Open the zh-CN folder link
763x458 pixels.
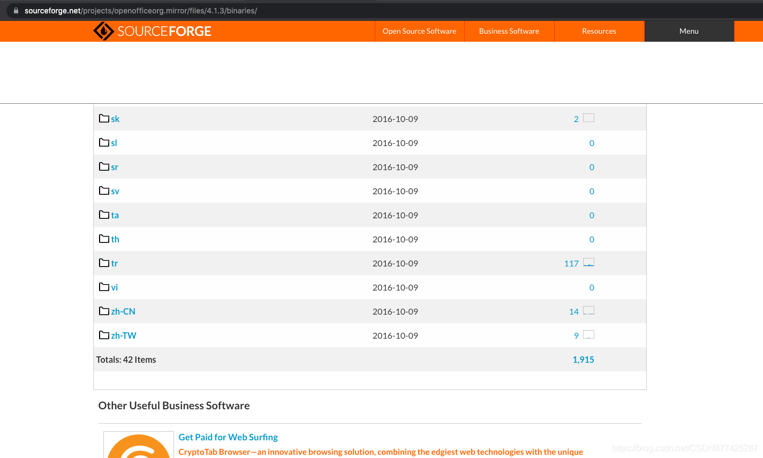tap(123, 311)
